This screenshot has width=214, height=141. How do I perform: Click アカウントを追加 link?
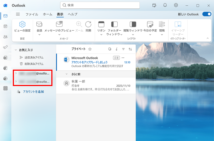coord(33,92)
